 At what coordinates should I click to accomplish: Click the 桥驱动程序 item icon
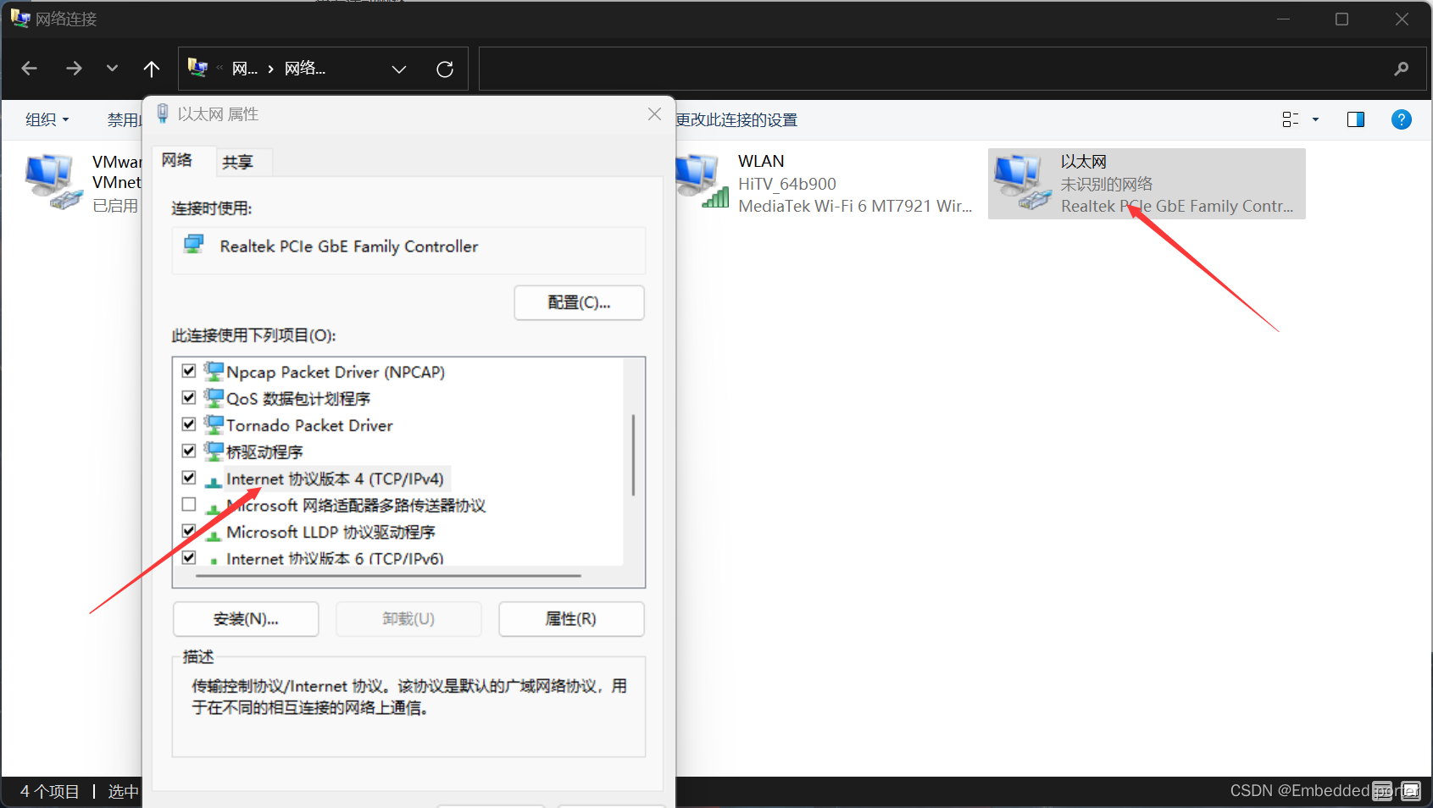point(214,451)
